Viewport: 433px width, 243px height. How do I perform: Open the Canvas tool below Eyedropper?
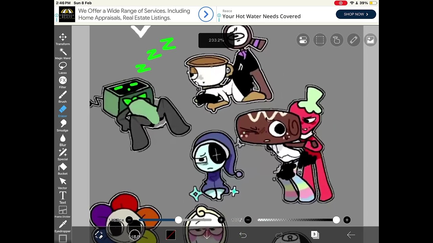point(63,239)
